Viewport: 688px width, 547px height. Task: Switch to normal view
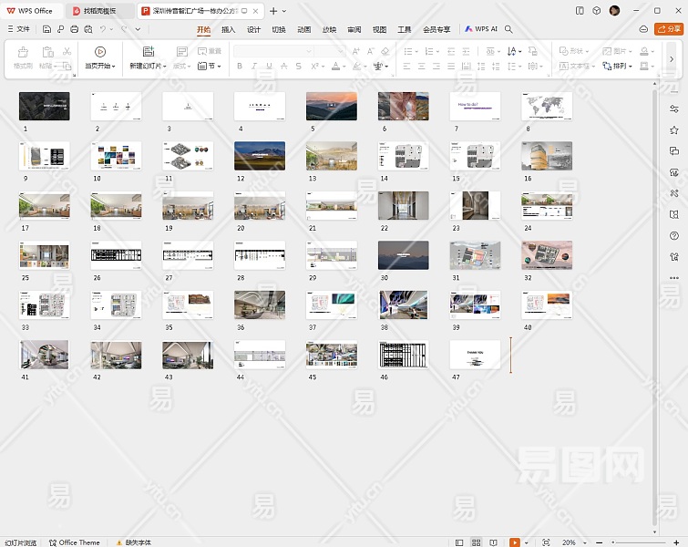459,542
